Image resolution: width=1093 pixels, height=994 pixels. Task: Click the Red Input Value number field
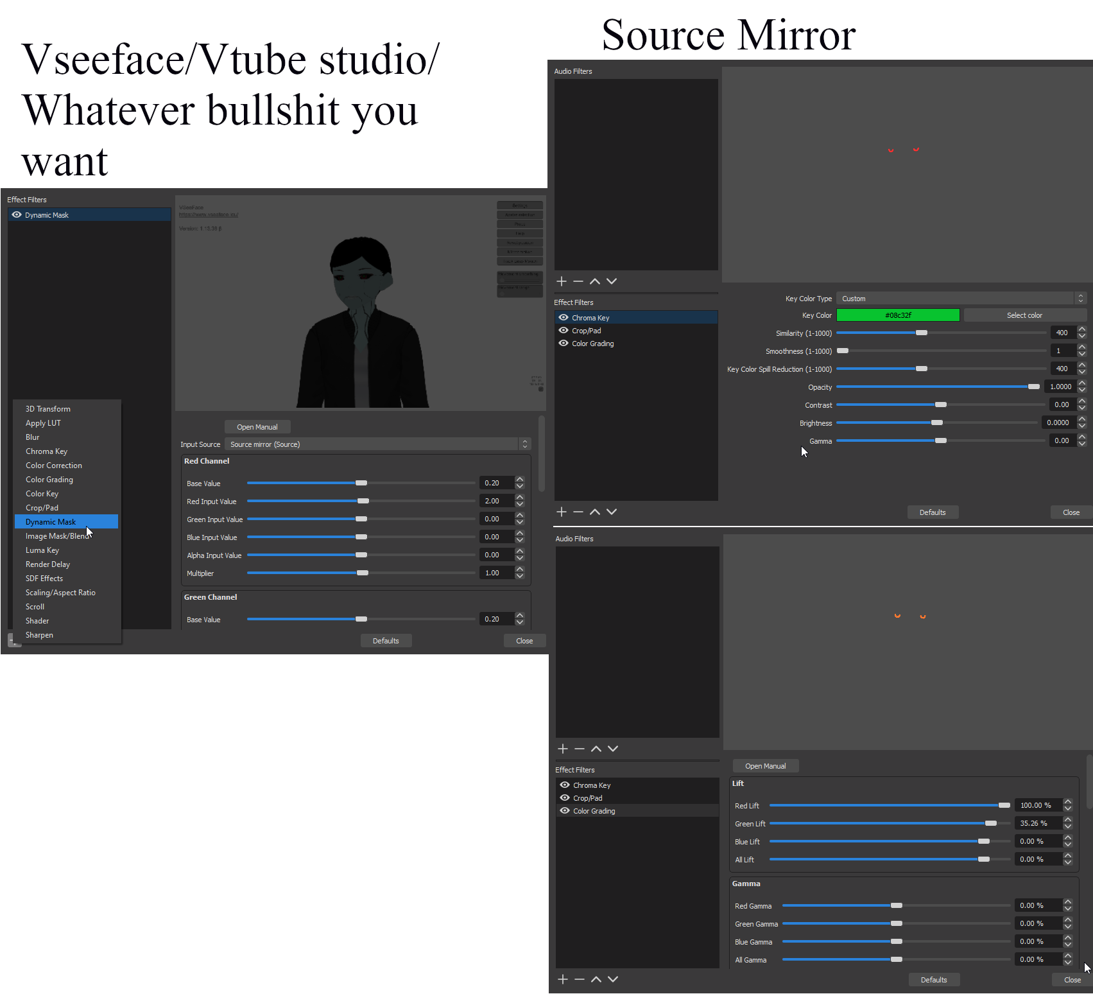point(496,501)
